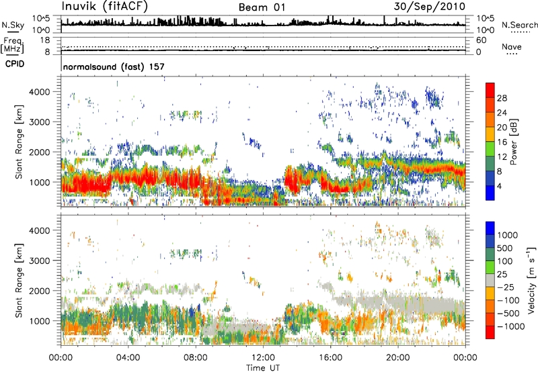The height and width of the screenshot is (372, 538).
Task: Click the "08:00" time axis label
Action: (x=196, y=358)
